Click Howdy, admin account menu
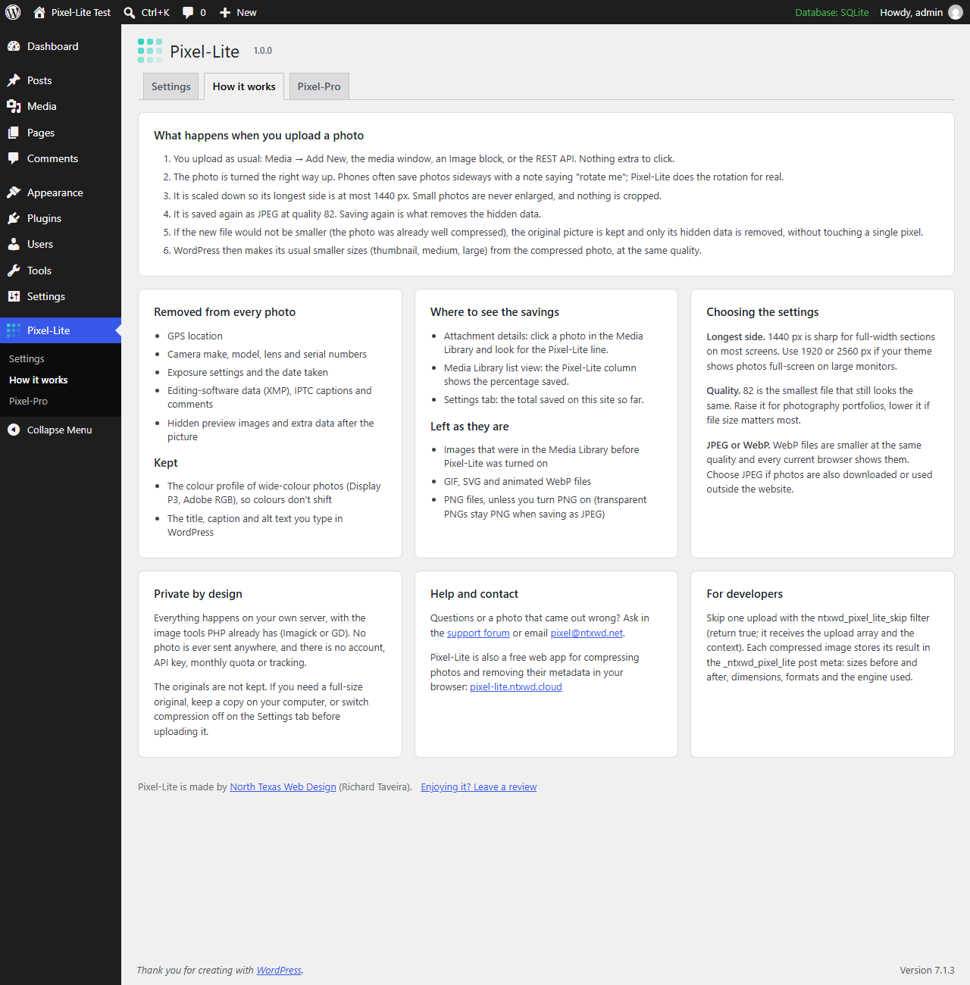This screenshot has height=985, width=970. pyautogui.click(x=912, y=12)
